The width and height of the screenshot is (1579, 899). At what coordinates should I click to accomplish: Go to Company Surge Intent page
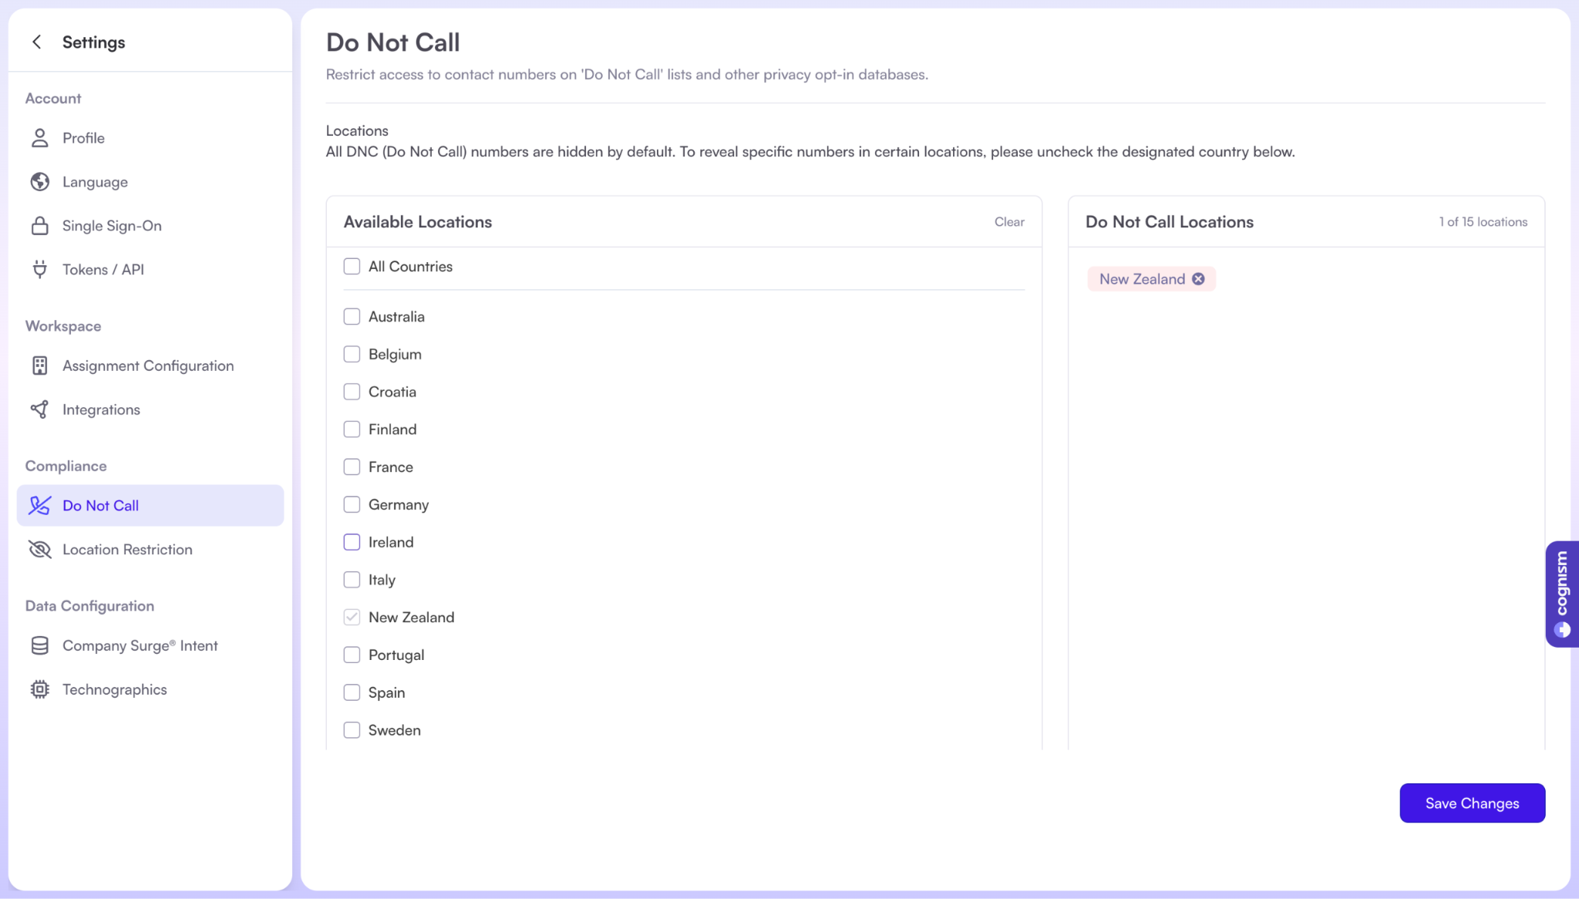click(140, 646)
